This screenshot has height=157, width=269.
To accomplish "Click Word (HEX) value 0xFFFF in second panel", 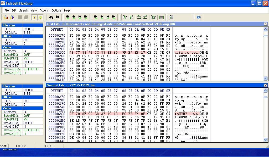I will (x=33, y=123).
